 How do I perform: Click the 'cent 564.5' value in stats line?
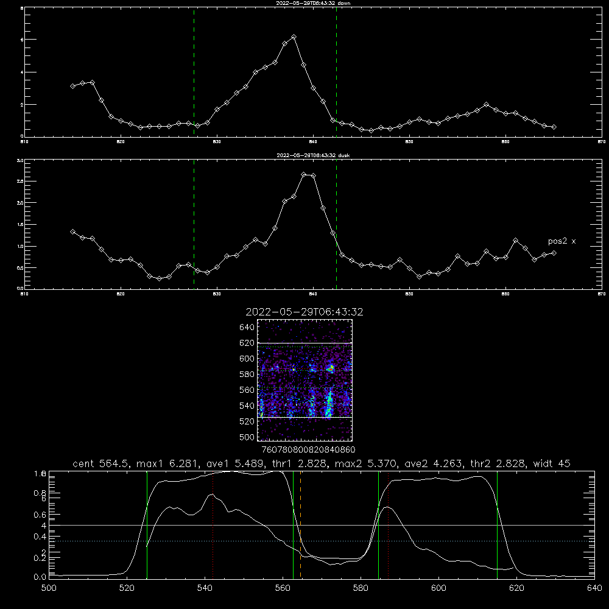click(100, 463)
